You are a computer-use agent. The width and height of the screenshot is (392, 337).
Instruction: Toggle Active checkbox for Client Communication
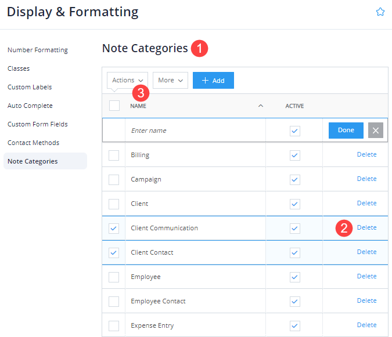295,229
